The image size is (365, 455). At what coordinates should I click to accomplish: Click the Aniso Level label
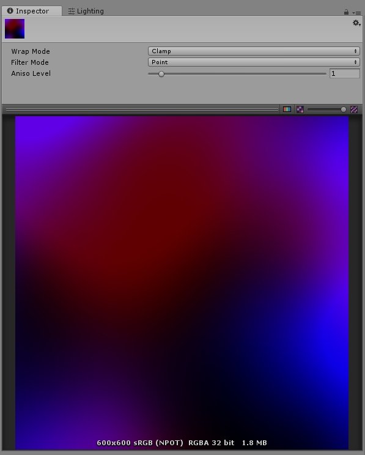(31, 73)
